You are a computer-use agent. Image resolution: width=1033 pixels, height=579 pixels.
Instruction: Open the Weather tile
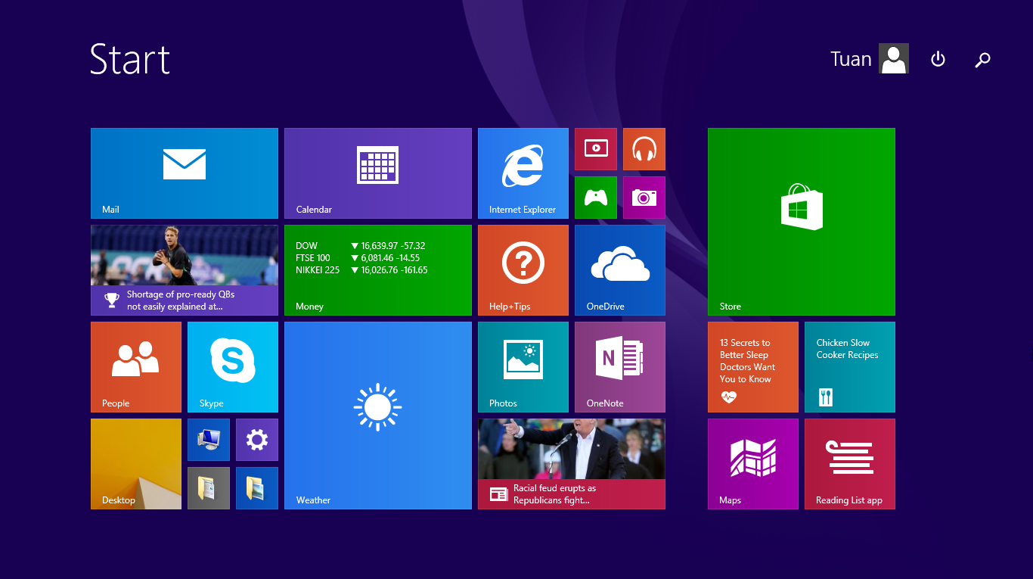tap(378, 416)
